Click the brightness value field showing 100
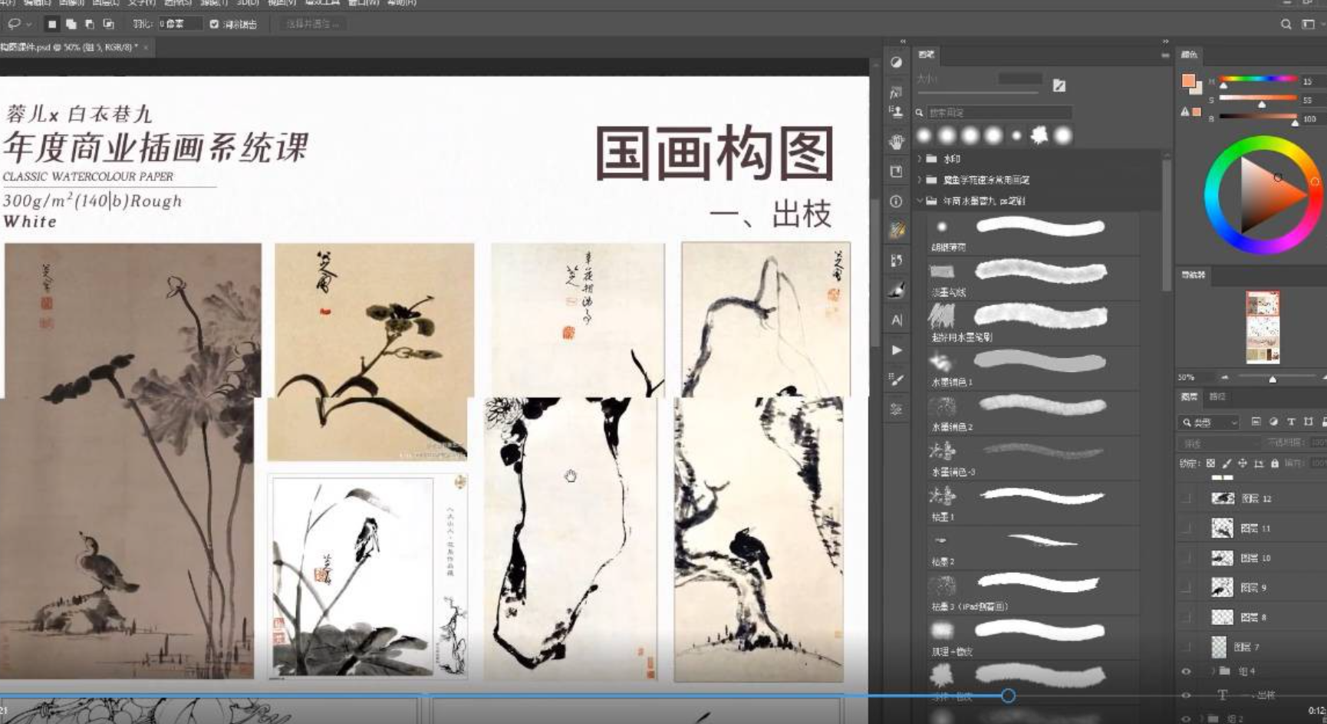The width and height of the screenshot is (1327, 724). [1312, 119]
